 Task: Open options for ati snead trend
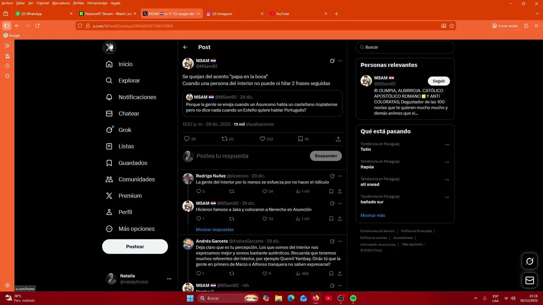(x=447, y=180)
